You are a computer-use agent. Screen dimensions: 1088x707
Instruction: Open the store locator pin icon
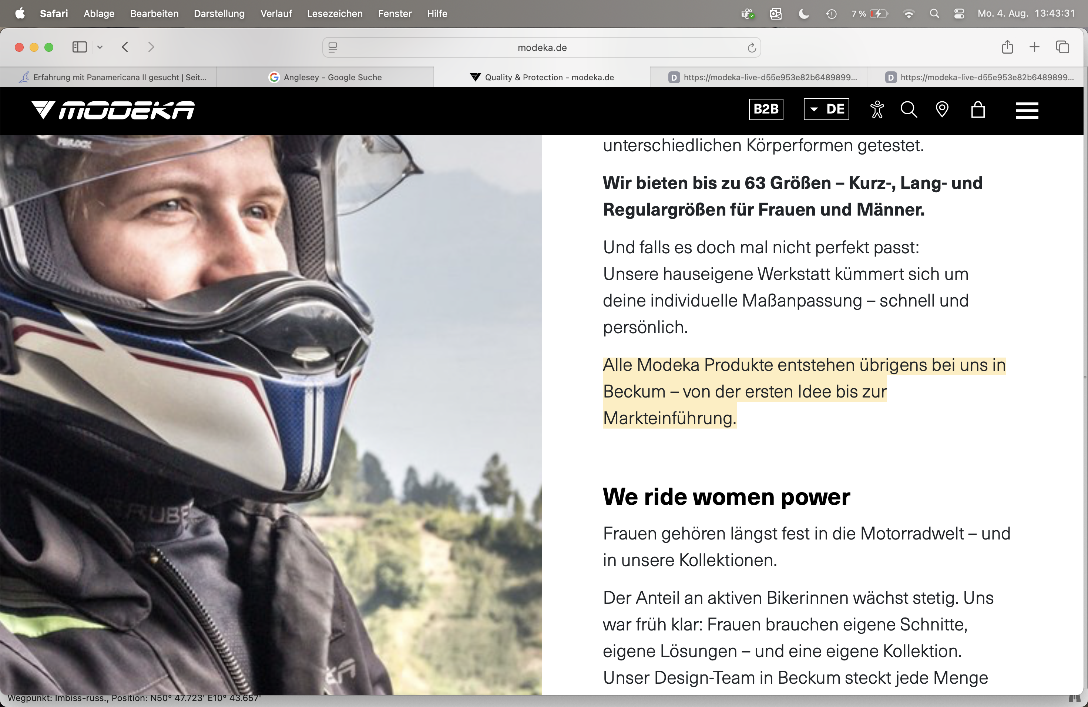942,109
